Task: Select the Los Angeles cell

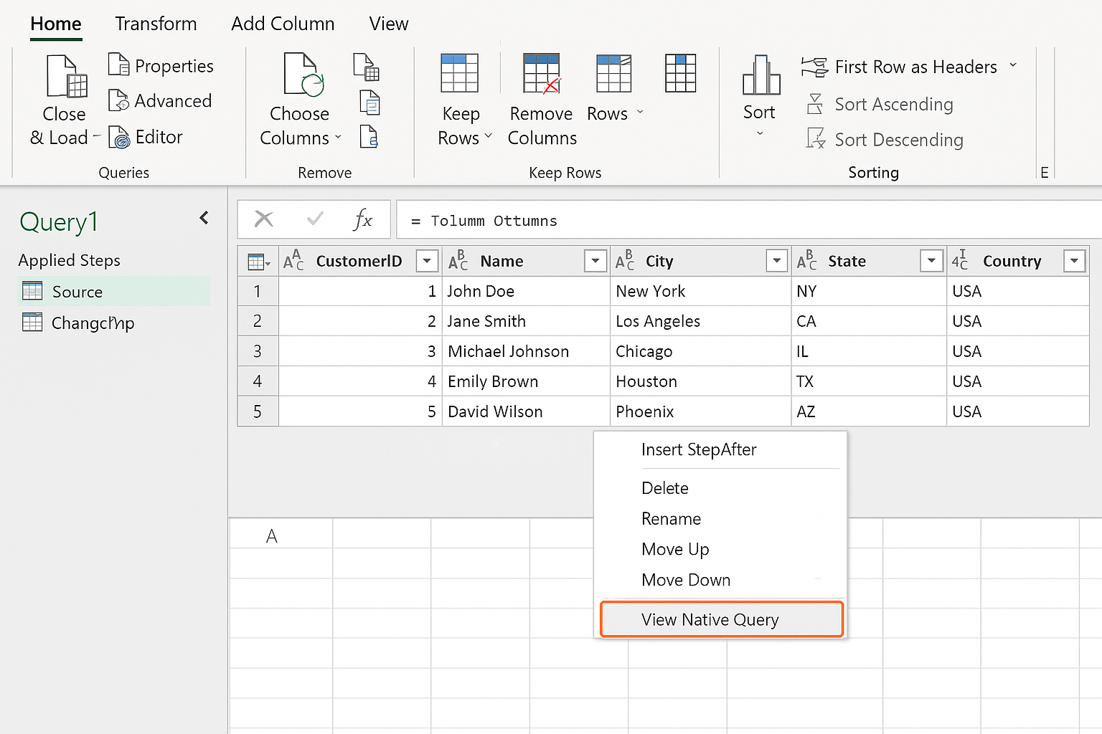Action: 700,321
